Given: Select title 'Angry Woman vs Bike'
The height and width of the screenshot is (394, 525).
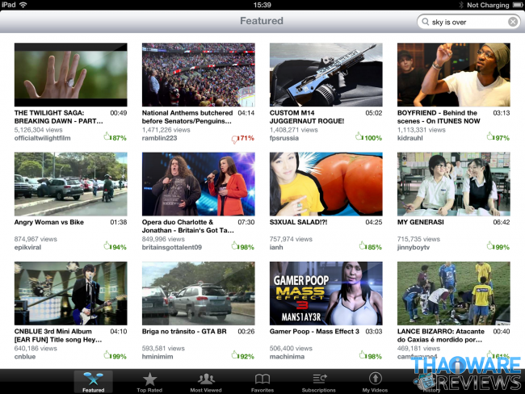Looking at the screenshot, I should click(49, 222).
